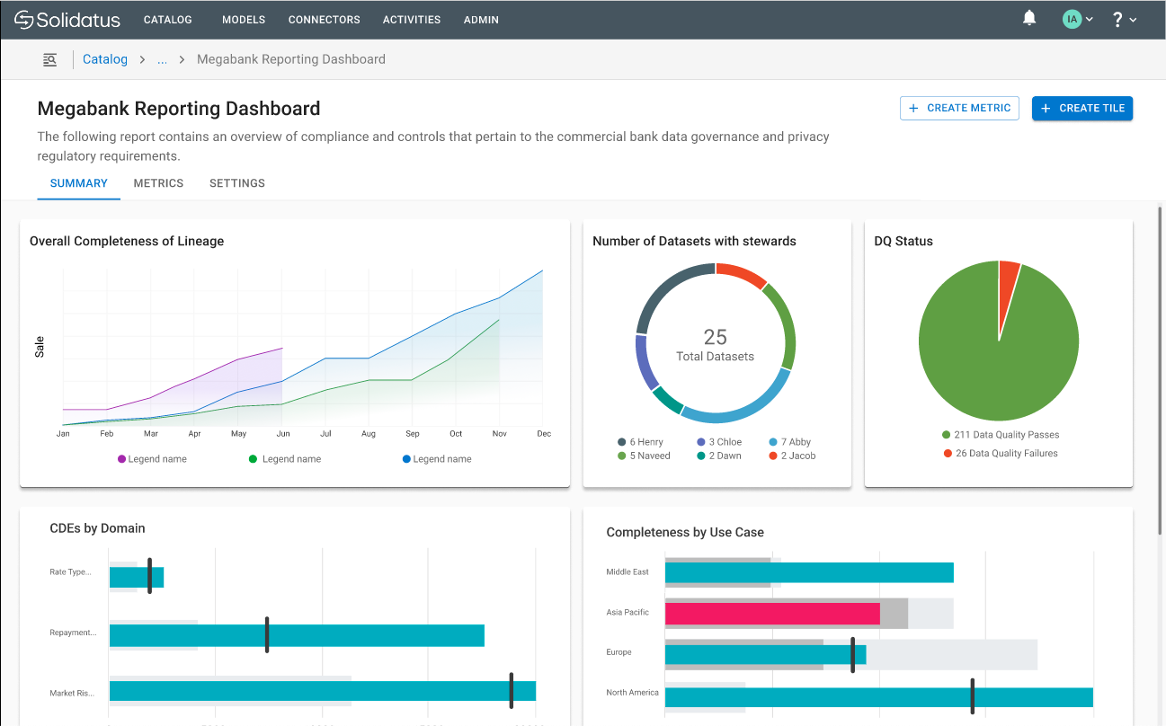Click the Jan month axis label

(63, 434)
